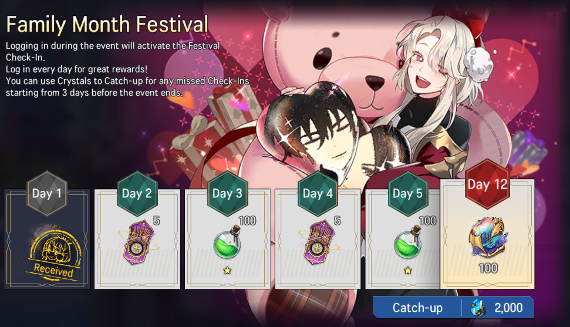The image size is (570, 327).
Task: Click the Family Month Festival title
Action: 107,24
